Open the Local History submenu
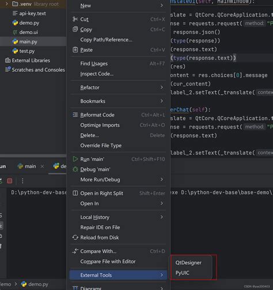This screenshot has width=273, height=290. coord(118,217)
